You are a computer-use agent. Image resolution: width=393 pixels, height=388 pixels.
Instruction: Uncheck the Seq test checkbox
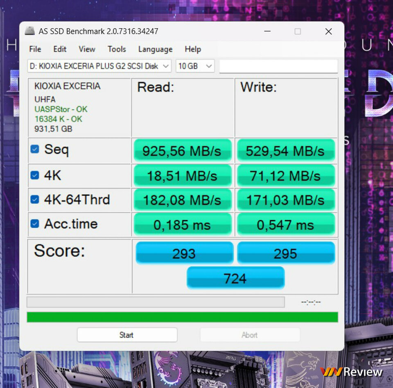[x=35, y=149]
